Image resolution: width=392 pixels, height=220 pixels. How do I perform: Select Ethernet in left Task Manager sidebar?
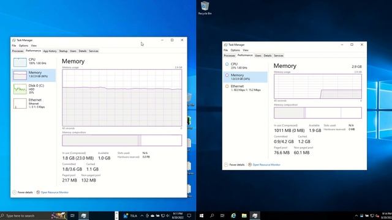(34, 103)
